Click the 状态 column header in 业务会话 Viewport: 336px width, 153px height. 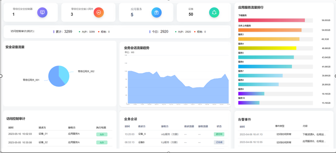click(219, 127)
